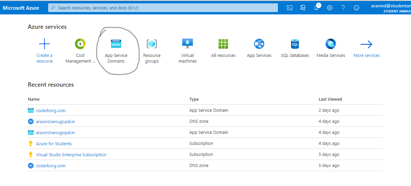Screen dimensions: 411x186
Task: Open Cloud Shell from the top bar
Action: 290,8
